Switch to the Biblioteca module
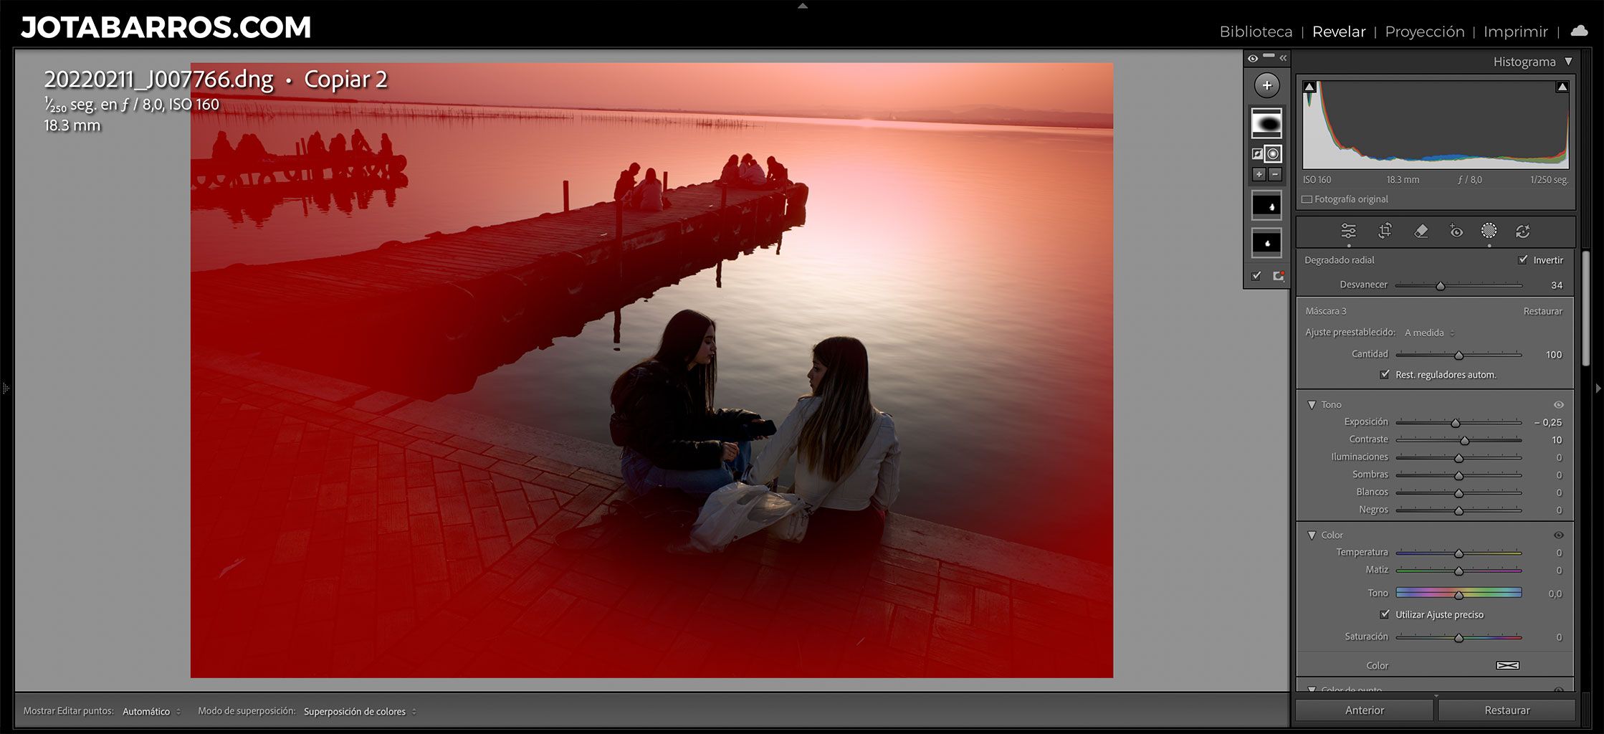This screenshot has width=1604, height=734. [x=1256, y=32]
